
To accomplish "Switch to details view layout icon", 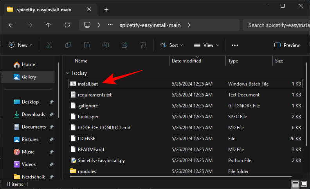I will tap(296, 184).
